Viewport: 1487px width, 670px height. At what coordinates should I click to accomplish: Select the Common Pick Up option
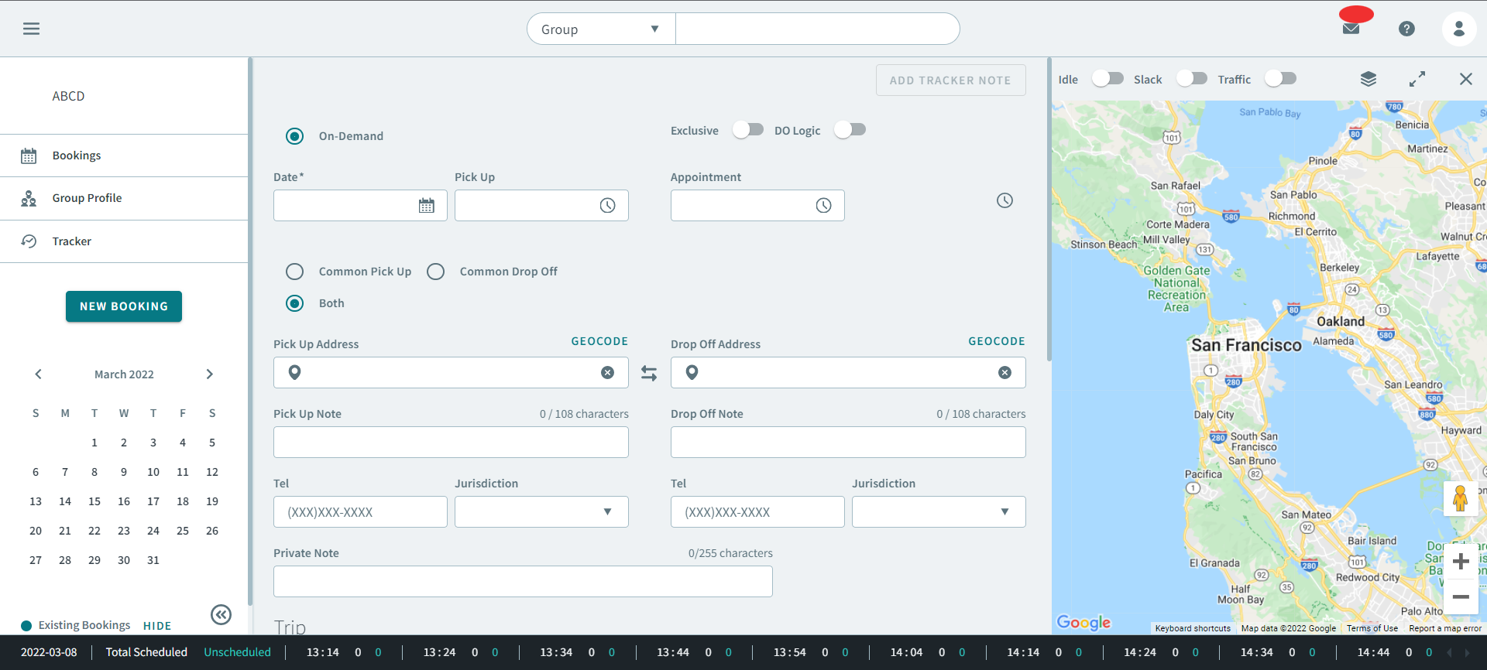pyautogui.click(x=294, y=272)
